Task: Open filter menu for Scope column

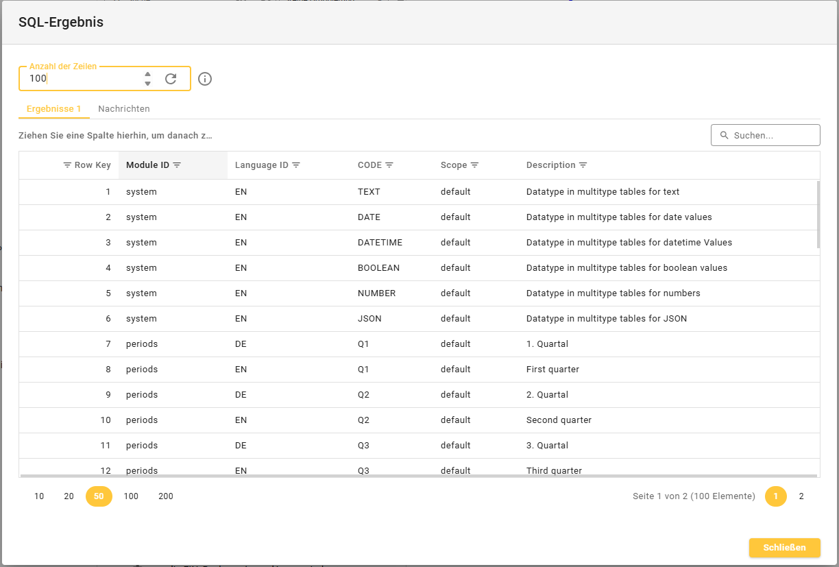Action: coord(474,165)
